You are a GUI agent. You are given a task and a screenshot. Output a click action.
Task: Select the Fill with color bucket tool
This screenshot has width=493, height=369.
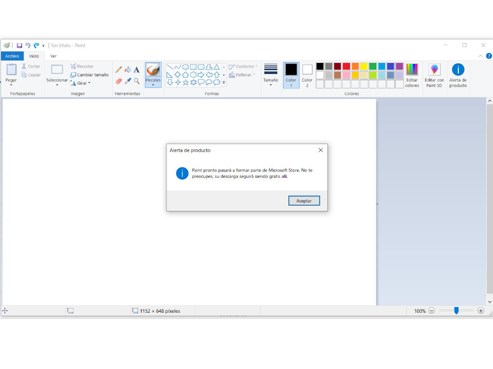tap(128, 70)
